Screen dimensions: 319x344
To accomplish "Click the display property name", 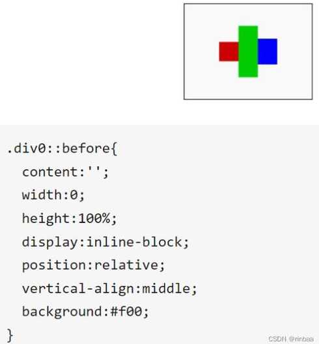I will click(50, 243).
